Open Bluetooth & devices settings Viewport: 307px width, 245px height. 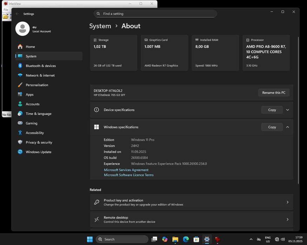pos(49,66)
